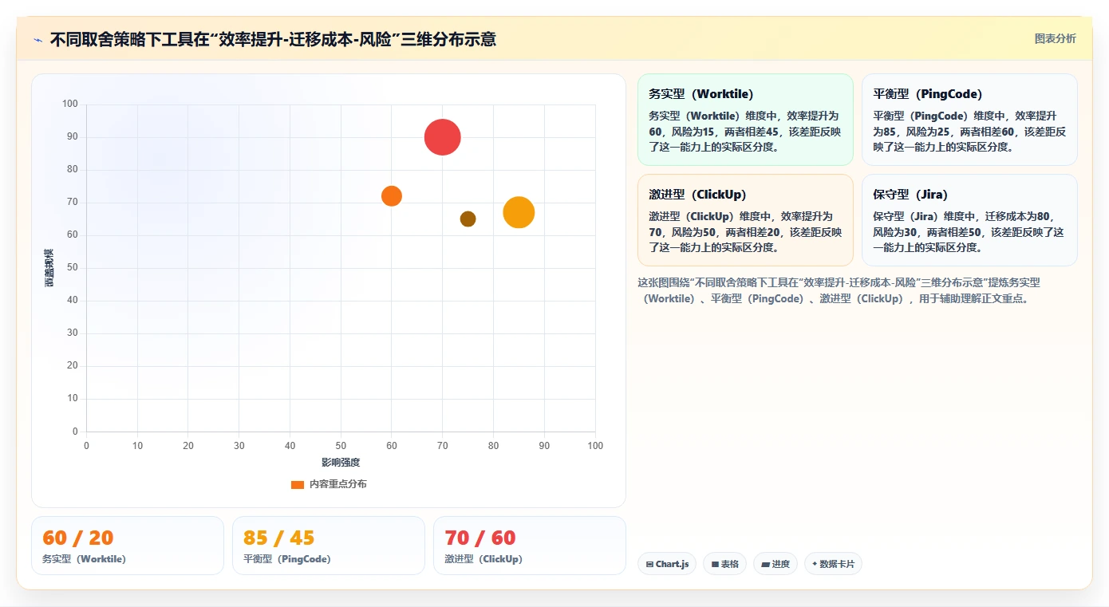Image resolution: width=1109 pixels, height=607 pixels.
Task: Click the 内容重点分布 legend label
Action: [x=338, y=484]
